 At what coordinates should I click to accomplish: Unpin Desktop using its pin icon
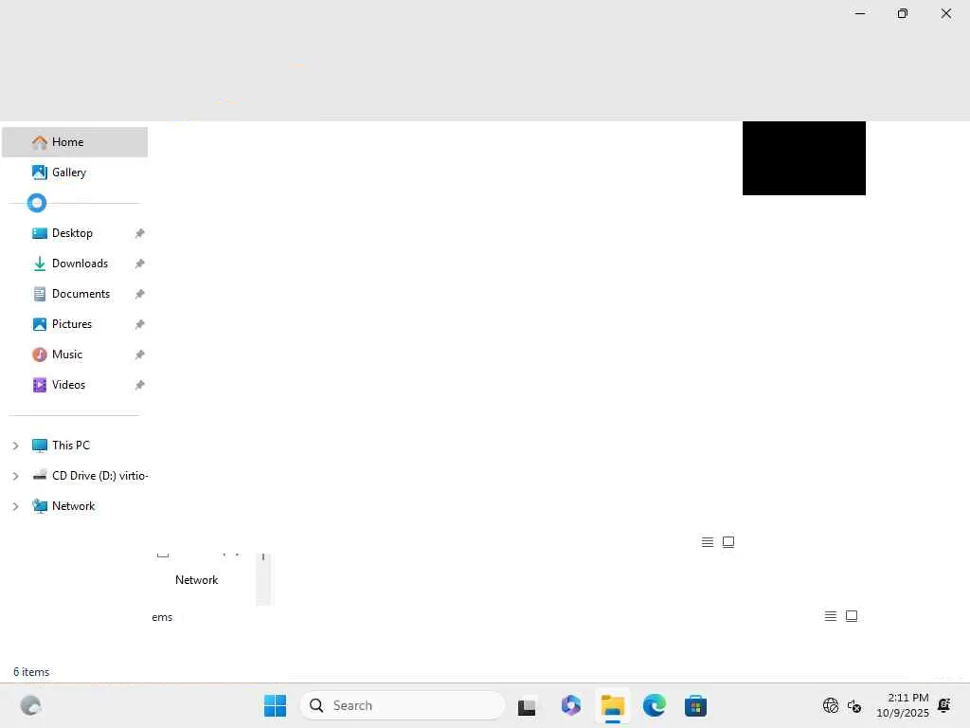(140, 233)
